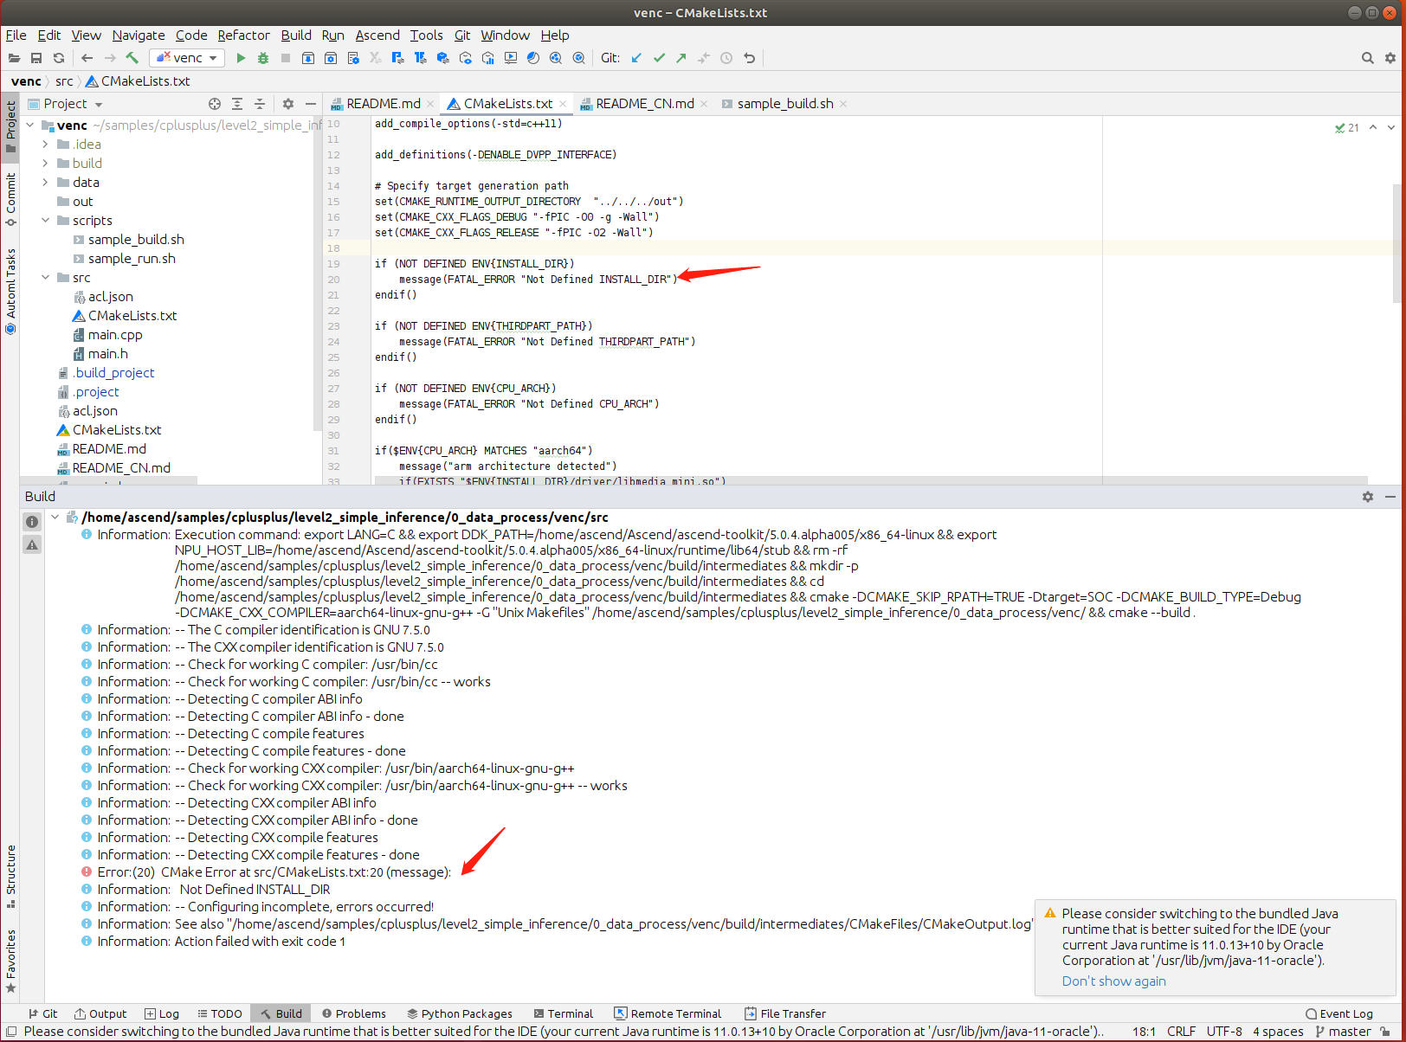Image resolution: width=1406 pixels, height=1042 pixels.
Task: Navigate back with the left arrow
Action: click(87, 58)
